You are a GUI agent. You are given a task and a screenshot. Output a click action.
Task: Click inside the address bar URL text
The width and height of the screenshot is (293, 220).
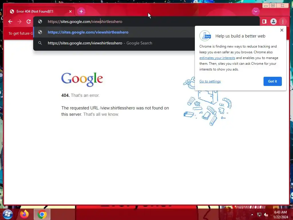[x=85, y=21]
